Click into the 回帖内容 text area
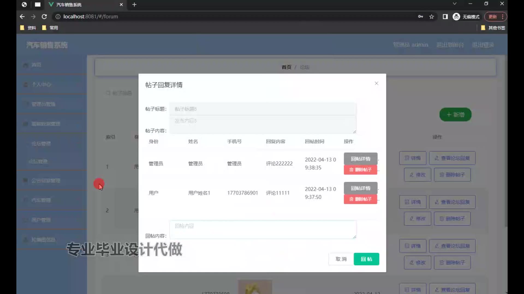The image size is (524, 294). (x=263, y=229)
